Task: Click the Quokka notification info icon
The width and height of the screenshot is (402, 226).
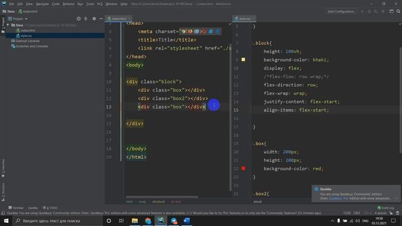Action: coord(316,189)
